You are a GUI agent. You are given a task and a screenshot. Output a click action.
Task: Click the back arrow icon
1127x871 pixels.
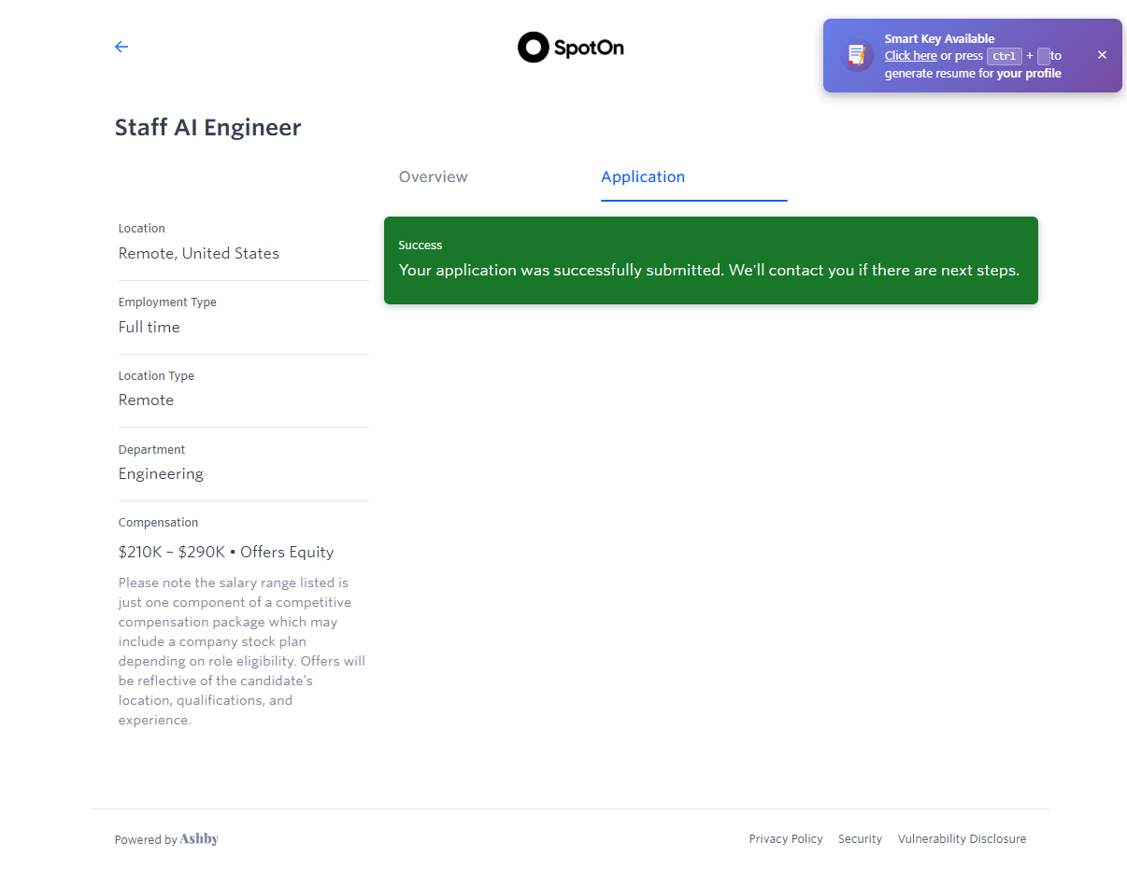pos(121,47)
